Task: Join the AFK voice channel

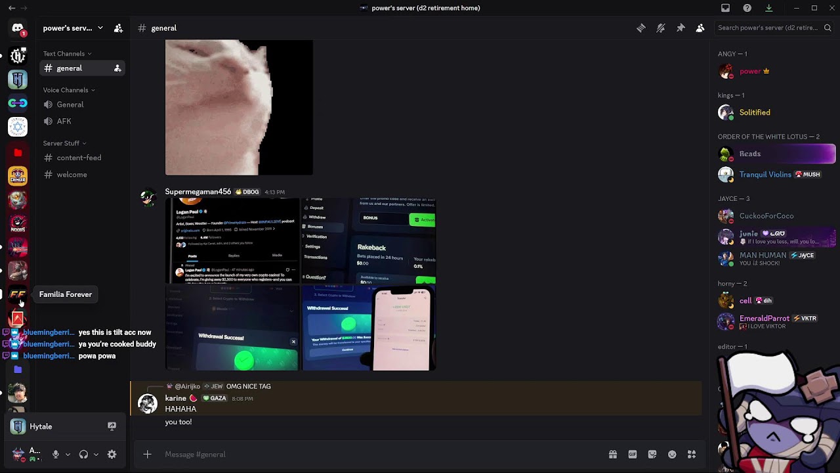Action: [x=83, y=122]
